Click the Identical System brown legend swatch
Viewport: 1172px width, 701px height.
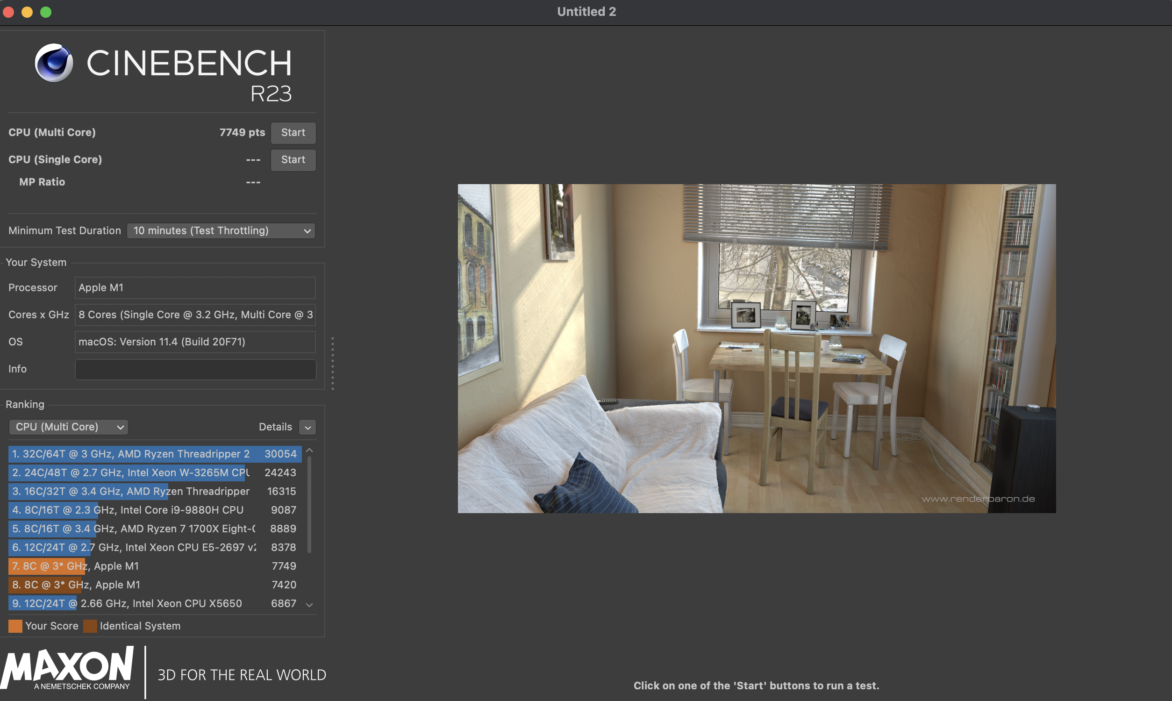90,626
